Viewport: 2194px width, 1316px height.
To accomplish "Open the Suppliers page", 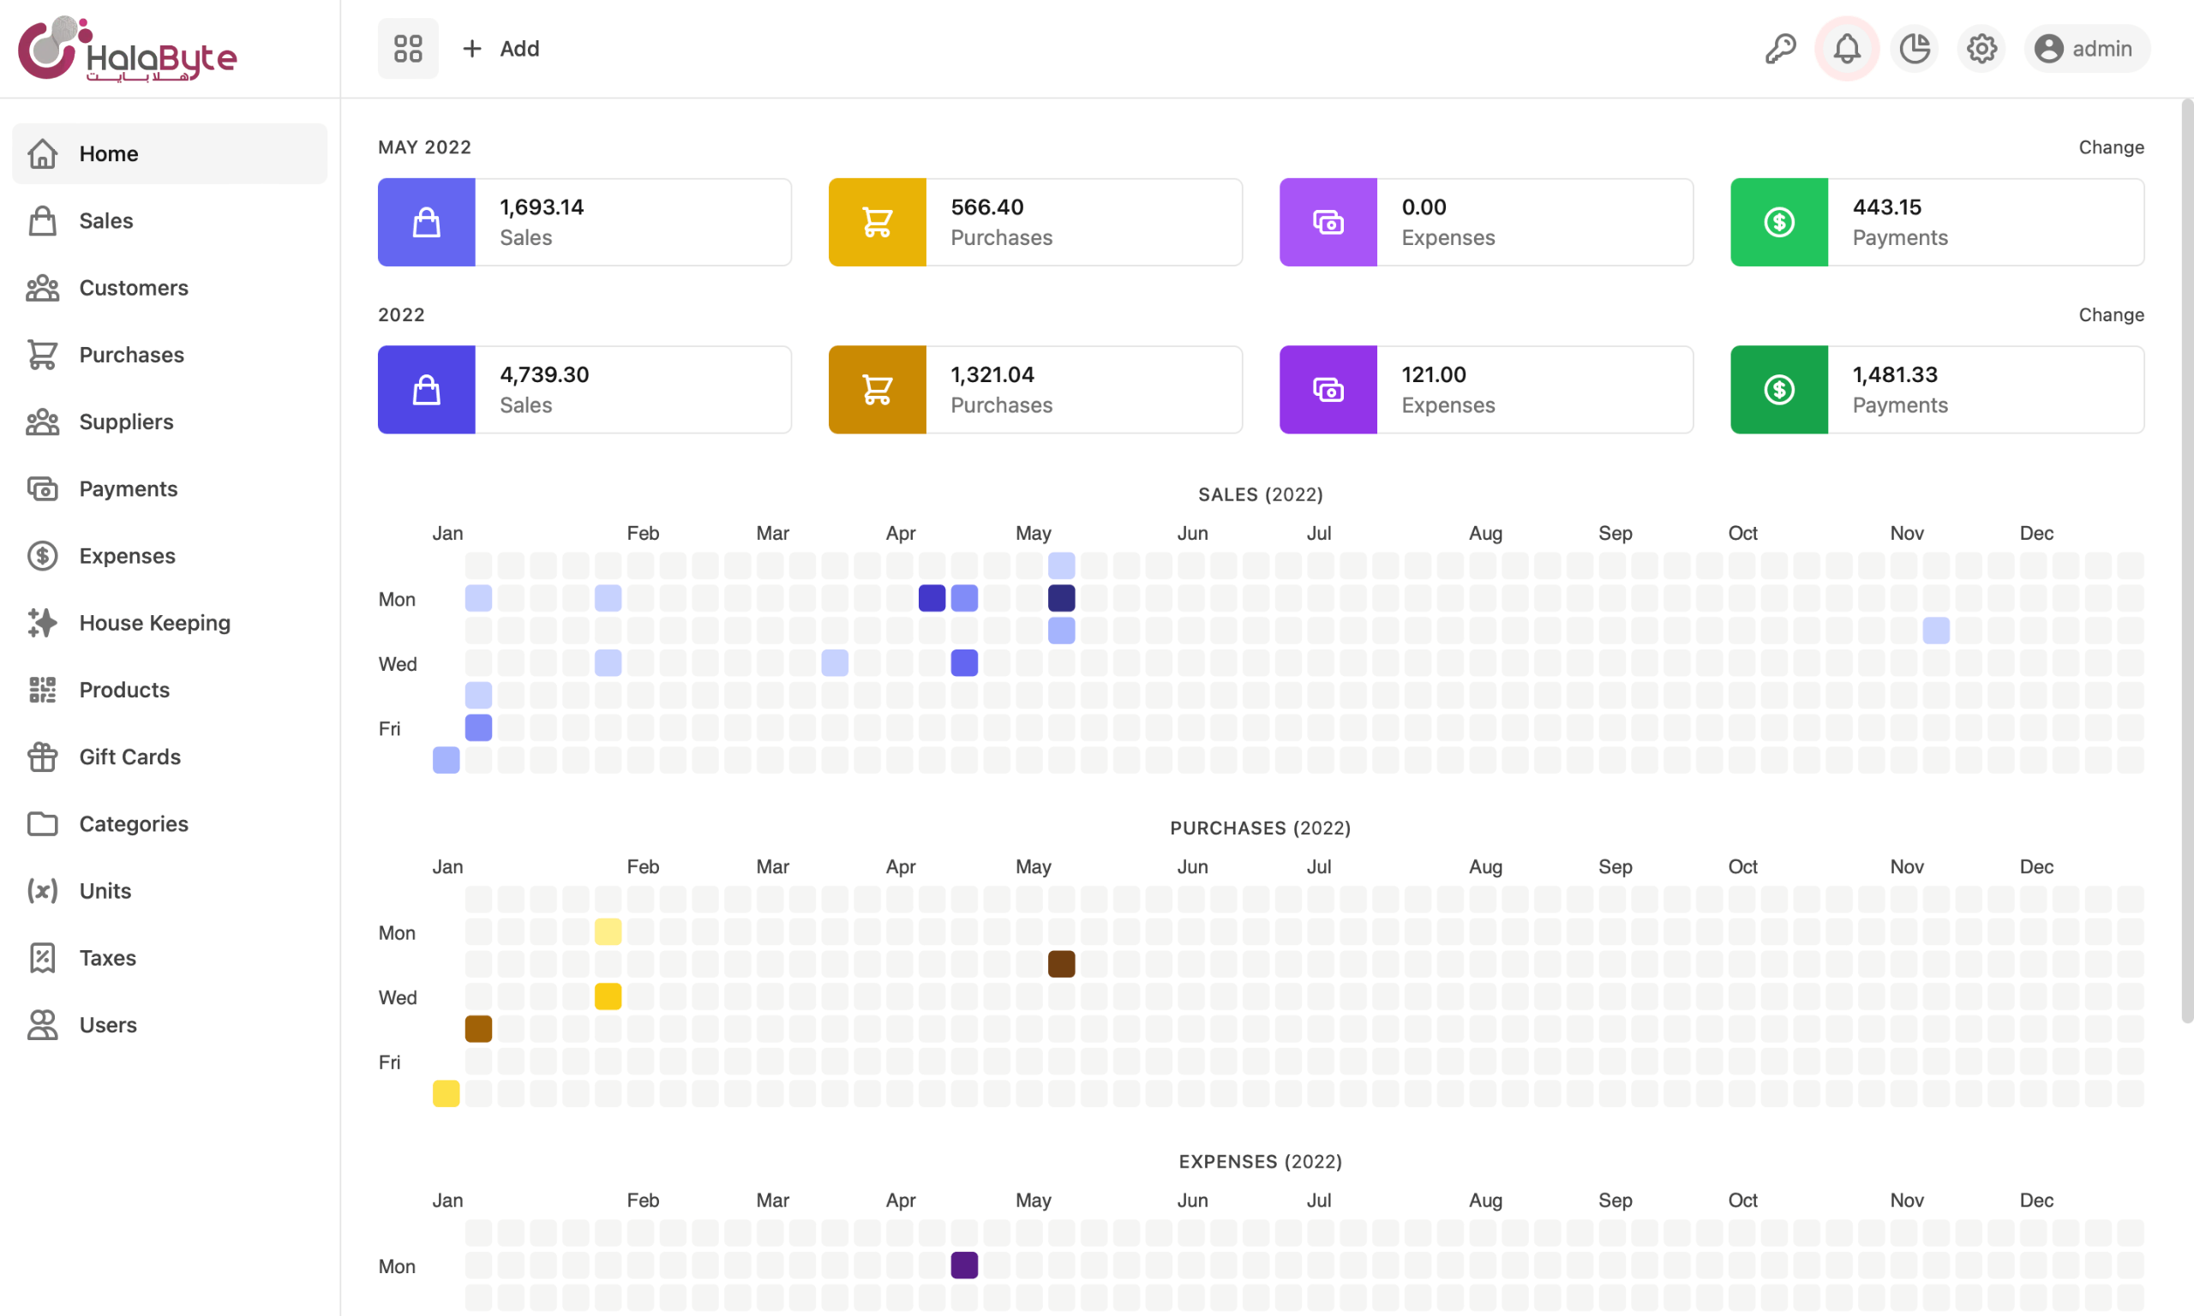I will click(126, 422).
